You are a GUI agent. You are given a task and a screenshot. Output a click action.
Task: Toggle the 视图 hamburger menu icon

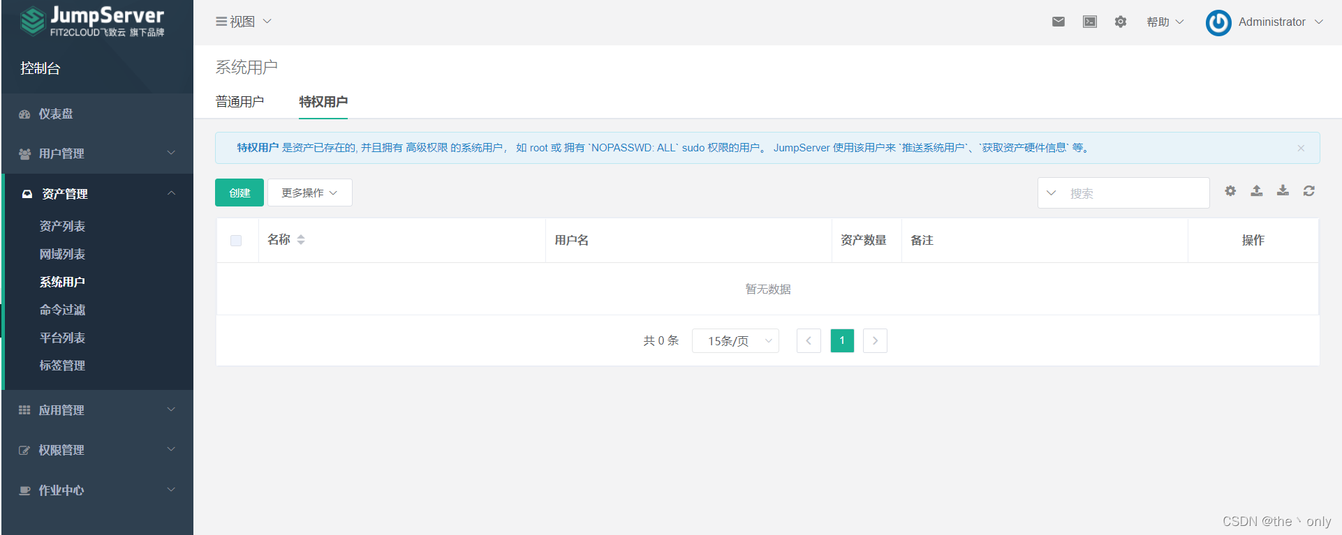pos(221,22)
